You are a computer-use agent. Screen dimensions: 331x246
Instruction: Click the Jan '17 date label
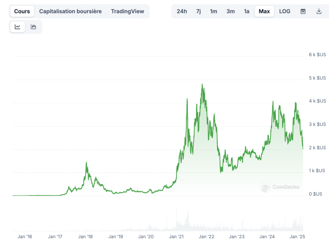(x=55, y=237)
